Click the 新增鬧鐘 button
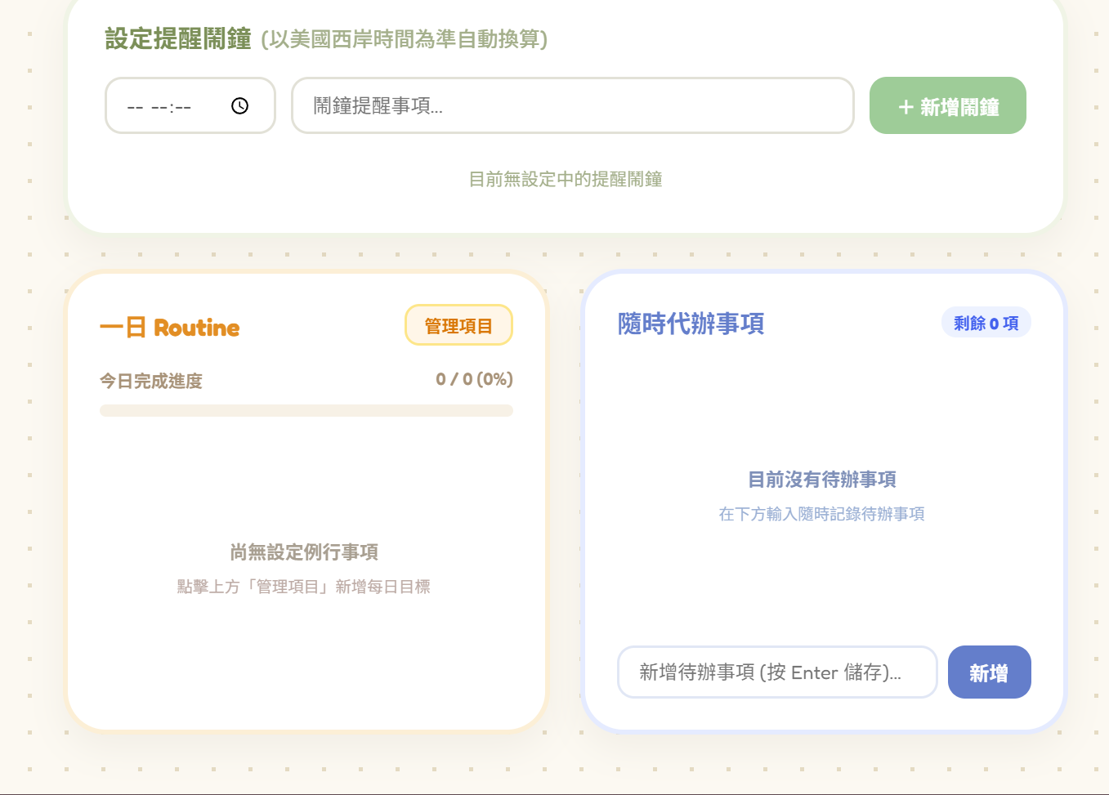Image resolution: width=1109 pixels, height=795 pixels. (x=948, y=105)
